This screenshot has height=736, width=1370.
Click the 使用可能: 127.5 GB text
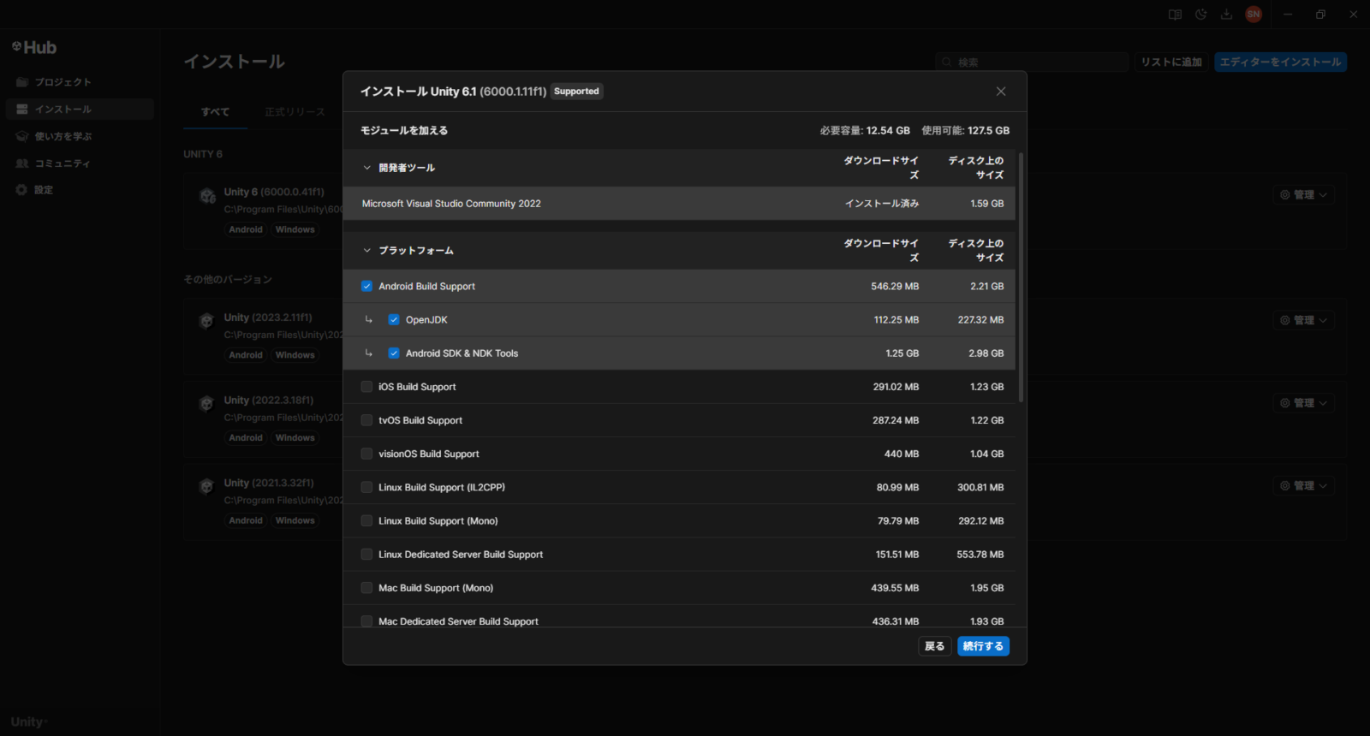[x=966, y=131]
